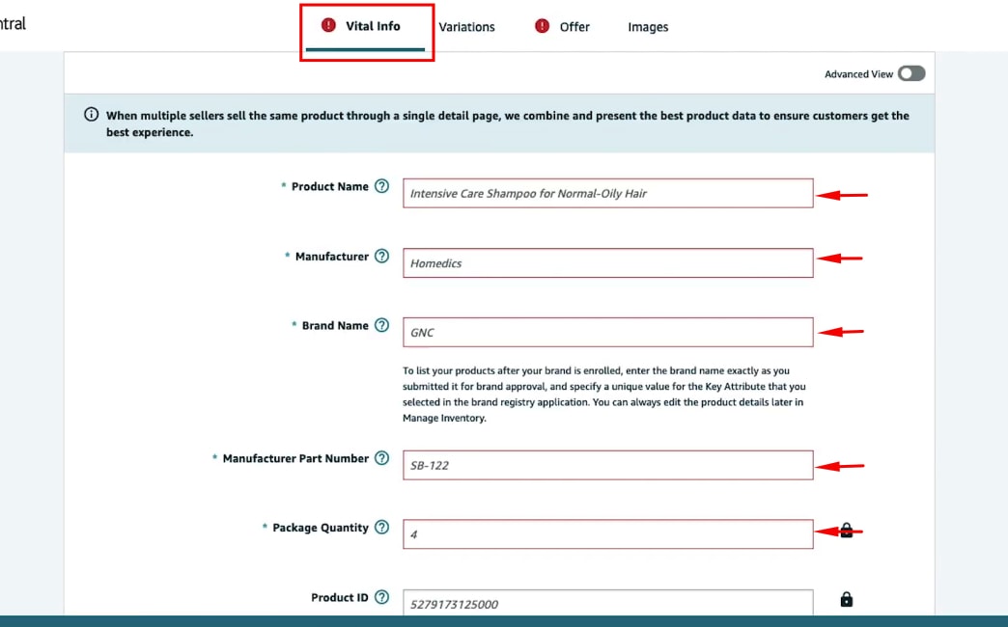Switch to the Variations tab
Viewport: 1008px width, 627px height.
coord(466,27)
